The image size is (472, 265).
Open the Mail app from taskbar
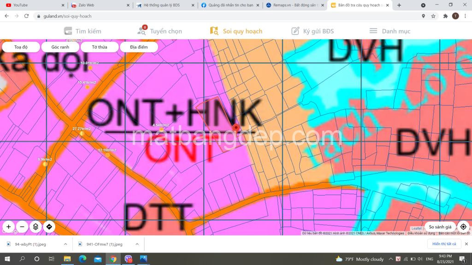[98, 259]
